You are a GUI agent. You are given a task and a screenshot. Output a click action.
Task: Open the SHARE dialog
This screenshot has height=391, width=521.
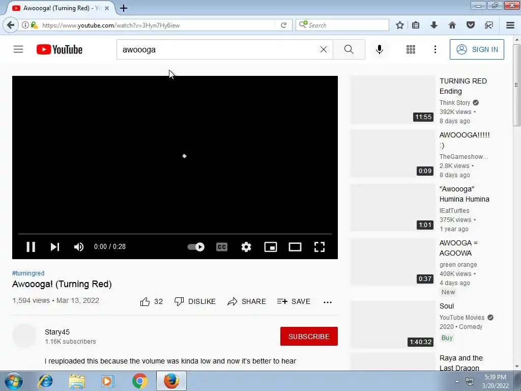click(x=247, y=301)
